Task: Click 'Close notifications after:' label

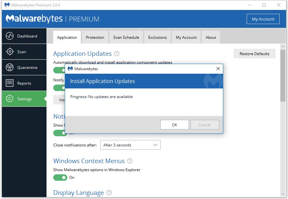Action: pyautogui.click(x=75, y=145)
